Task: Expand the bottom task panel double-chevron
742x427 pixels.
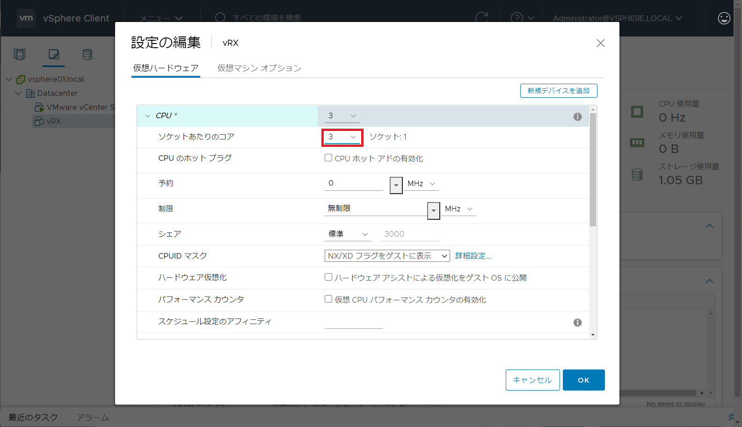Action: [x=731, y=417]
